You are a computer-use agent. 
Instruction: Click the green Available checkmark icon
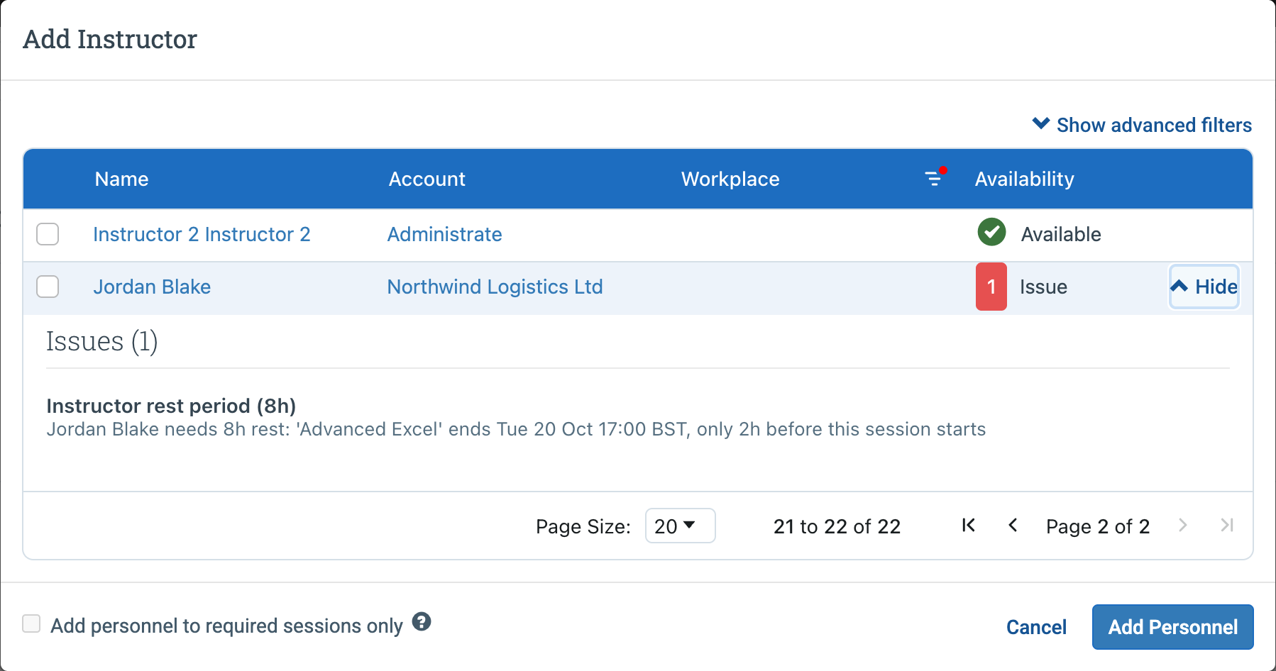pos(991,232)
